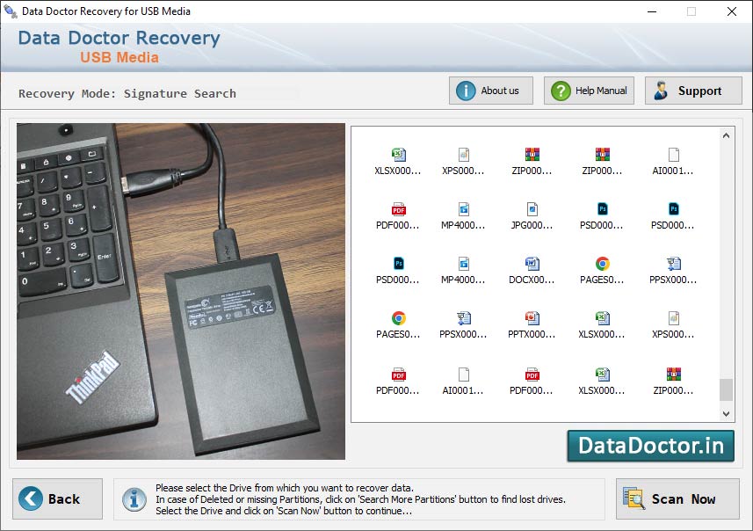The width and height of the screenshot is (753, 531).
Task: Contact Support via the Support button
Action: click(692, 90)
